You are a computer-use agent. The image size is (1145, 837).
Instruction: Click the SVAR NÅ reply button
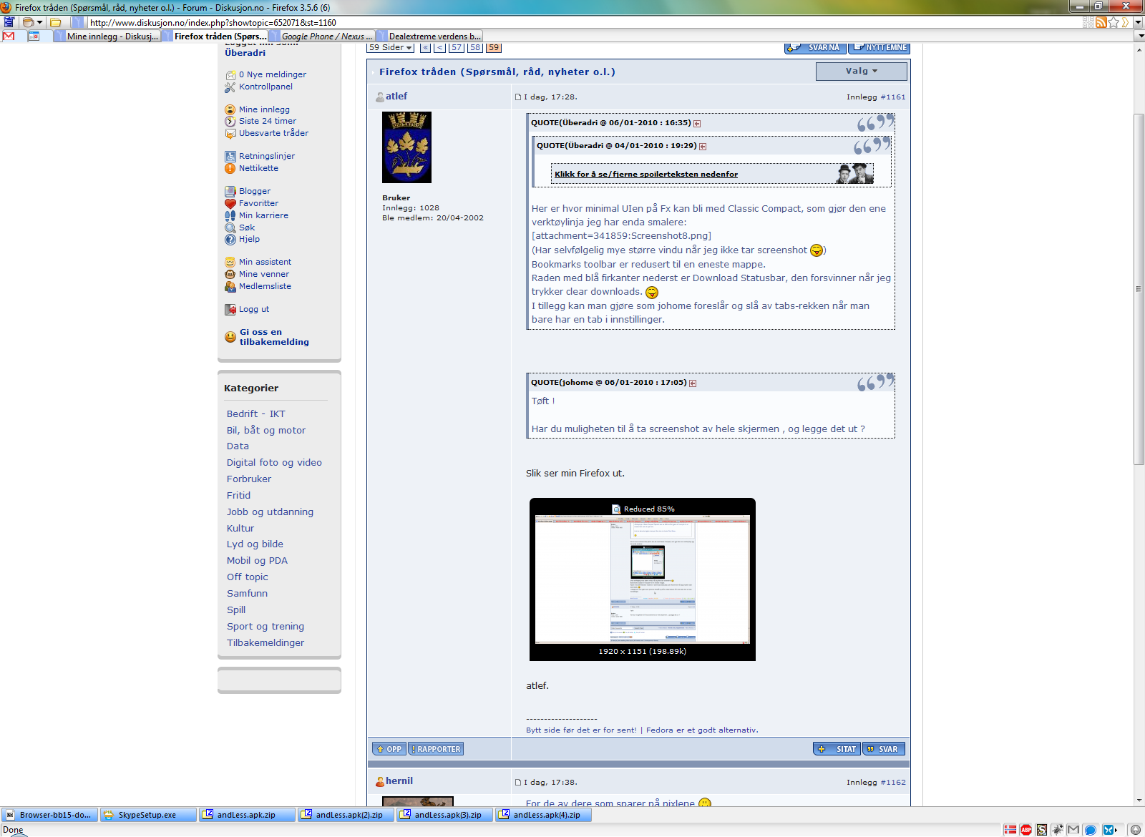(x=815, y=48)
